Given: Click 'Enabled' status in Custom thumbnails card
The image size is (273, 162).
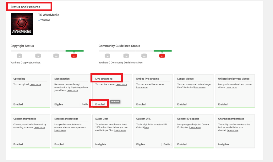Looking at the screenshot, I should click(x=18, y=144).
